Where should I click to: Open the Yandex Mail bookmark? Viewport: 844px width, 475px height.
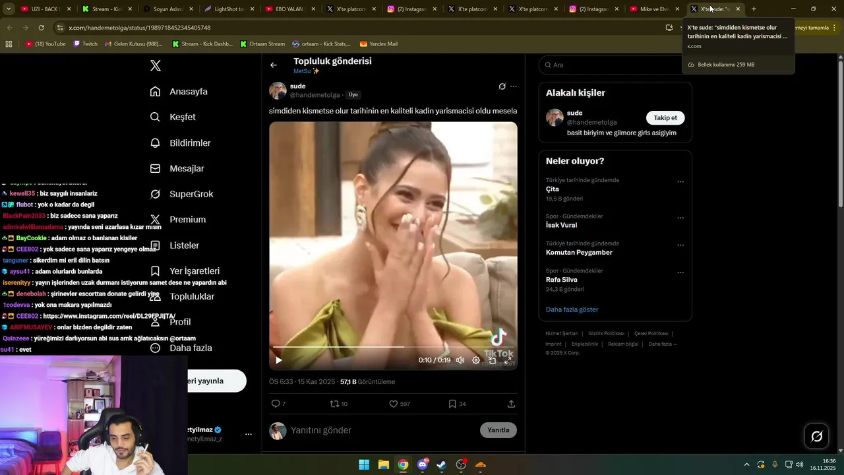coord(378,44)
